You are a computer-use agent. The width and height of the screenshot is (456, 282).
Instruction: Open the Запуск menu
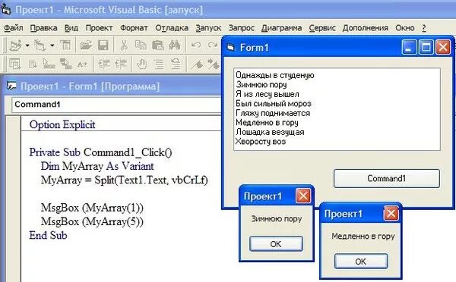(208, 28)
